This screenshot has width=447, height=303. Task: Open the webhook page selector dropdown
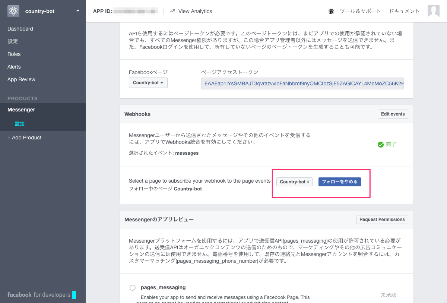(294, 182)
